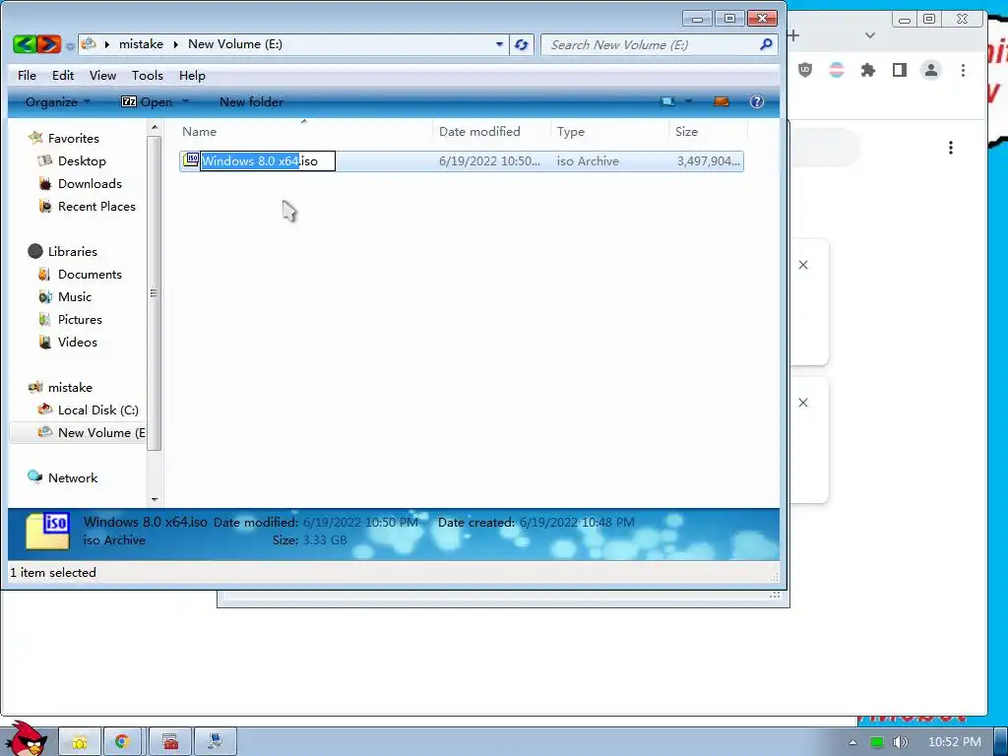1008x756 pixels.
Task: Change the view with the view icon
Action: 668,101
